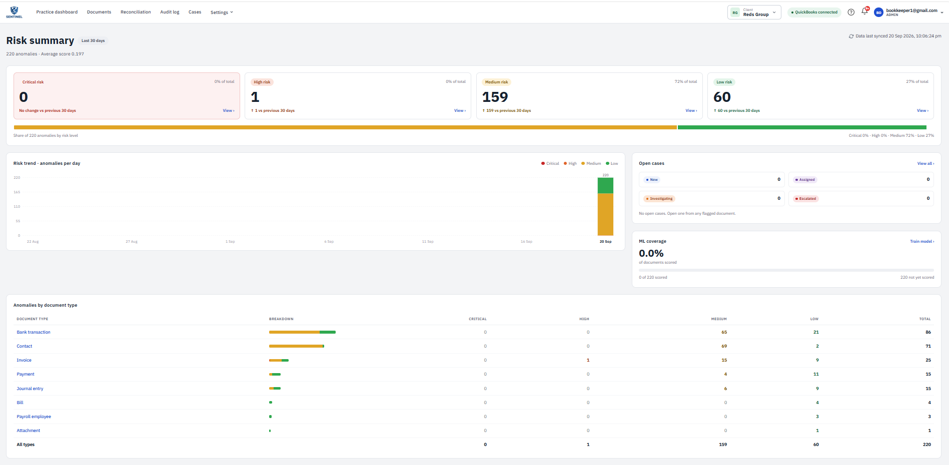Click the Contact breakdown bar

(x=297, y=346)
